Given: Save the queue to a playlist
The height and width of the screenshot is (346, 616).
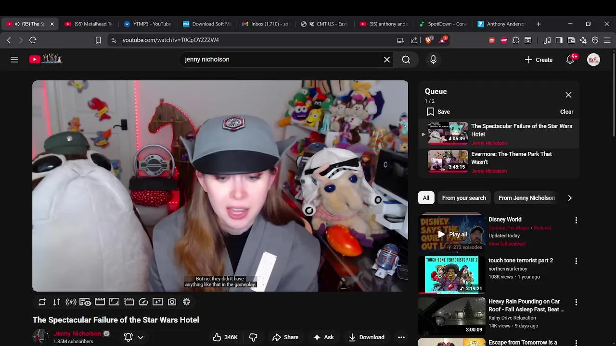Looking at the screenshot, I should (x=438, y=111).
